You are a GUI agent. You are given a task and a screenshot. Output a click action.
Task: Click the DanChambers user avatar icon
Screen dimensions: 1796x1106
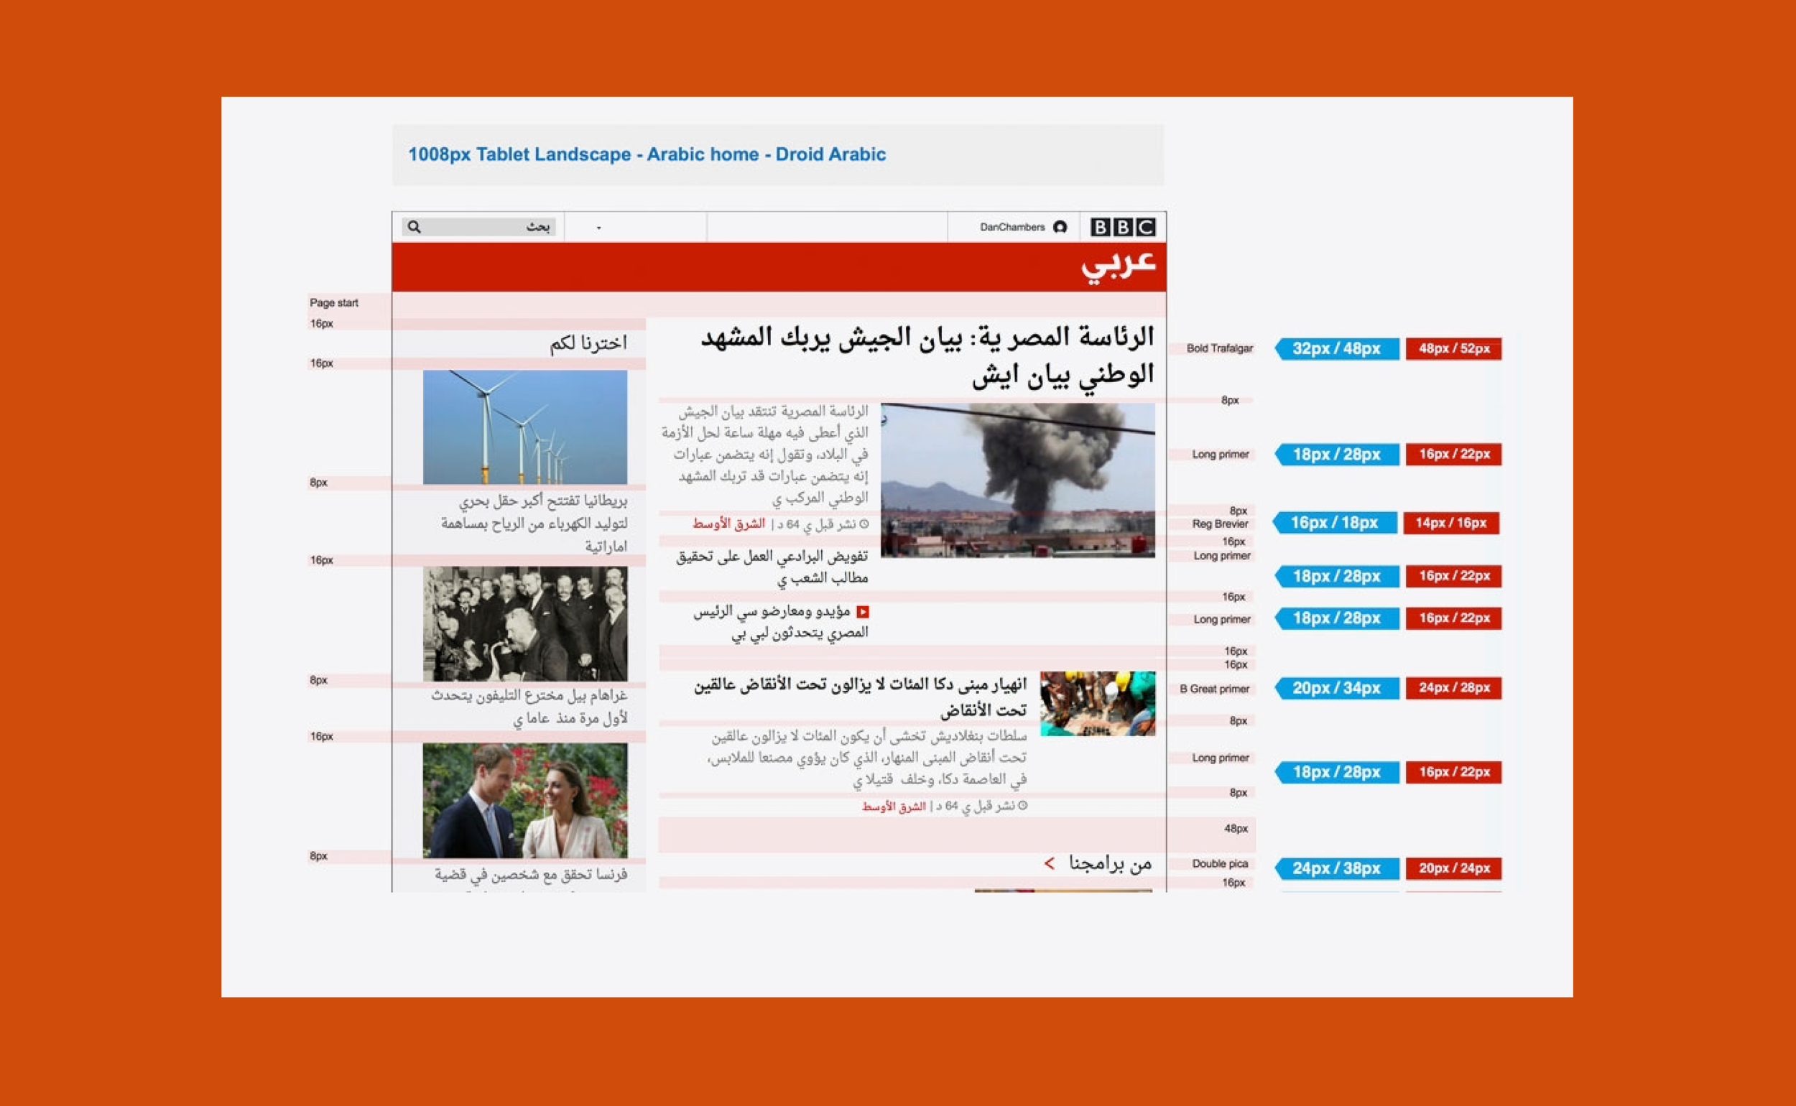coord(1060,227)
